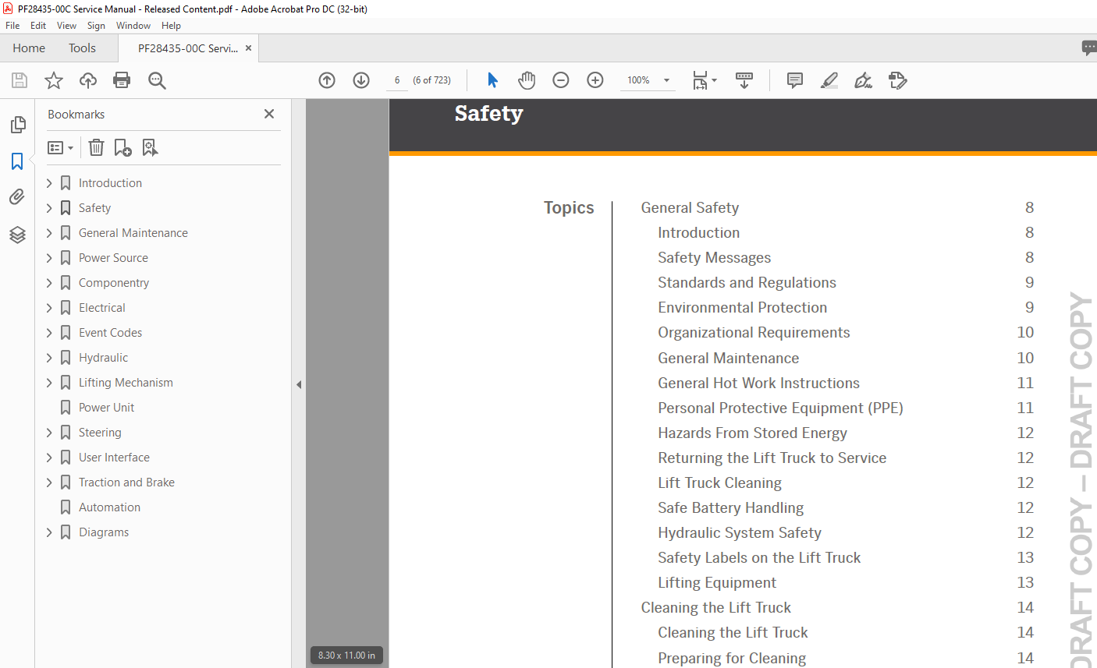
Task: Follow the Safe Battery Handling link
Action: tap(730, 508)
